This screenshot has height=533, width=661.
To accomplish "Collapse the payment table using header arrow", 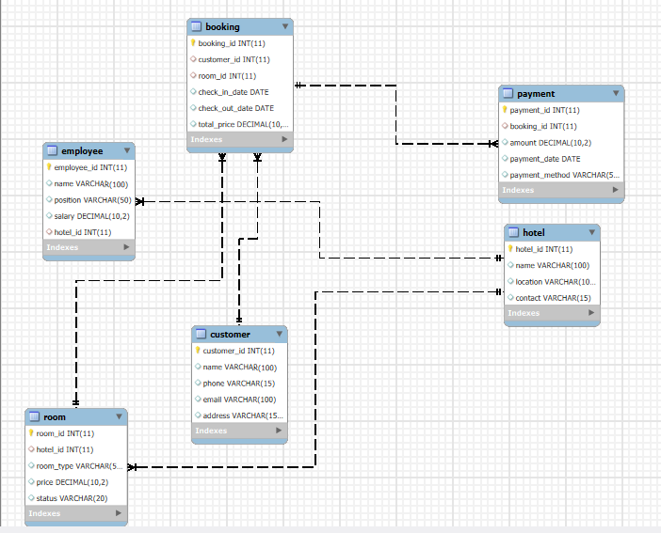I will (616, 93).
